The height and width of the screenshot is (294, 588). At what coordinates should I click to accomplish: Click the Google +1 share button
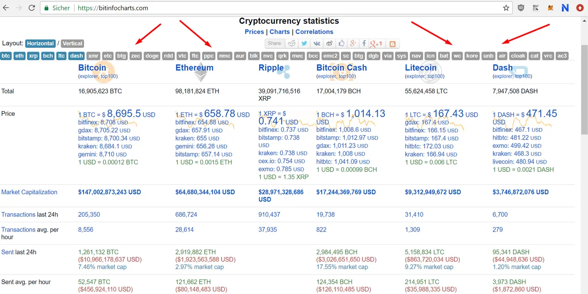[377, 44]
